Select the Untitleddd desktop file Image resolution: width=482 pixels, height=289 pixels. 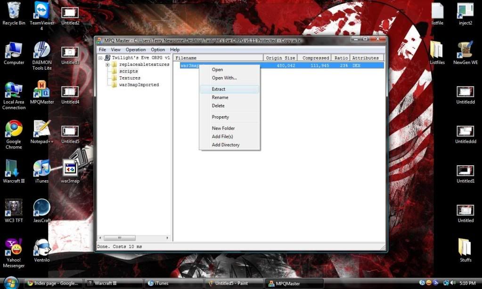pos(466,135)
